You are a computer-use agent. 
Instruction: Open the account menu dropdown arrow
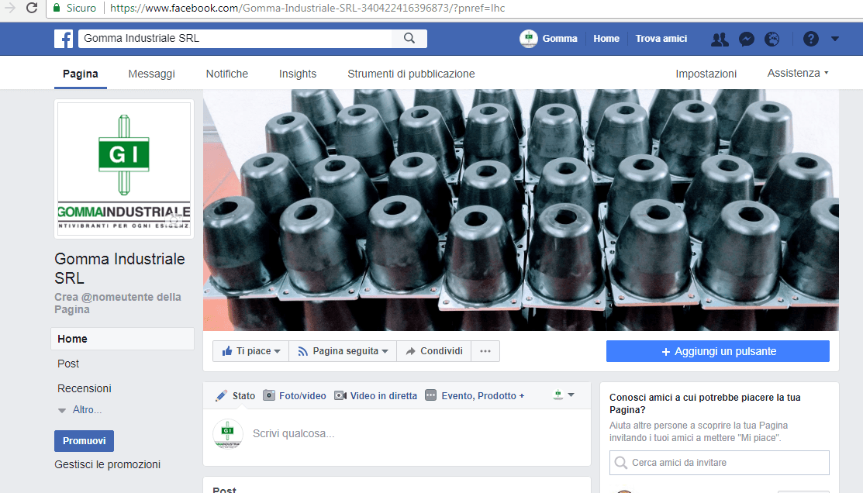coord(835,39)
